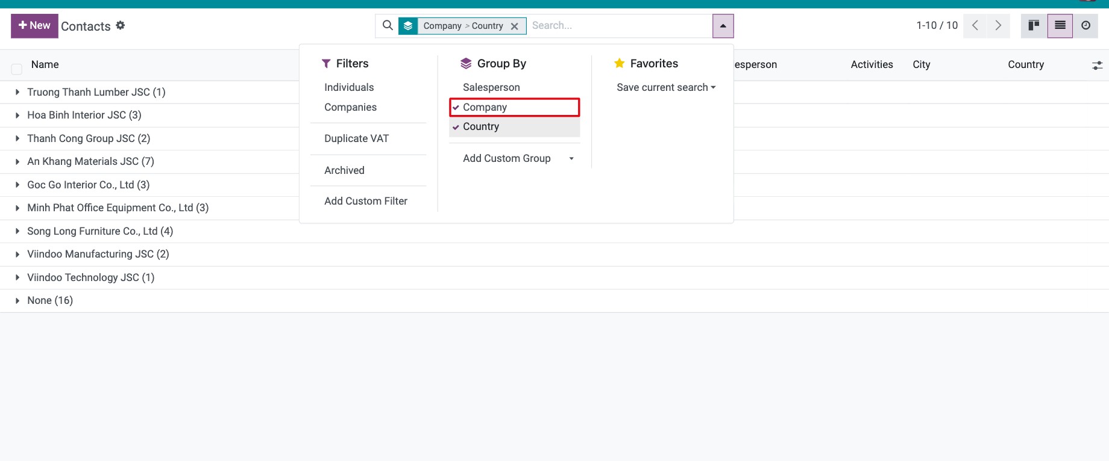
Task: Create a new contact with New button
Action: [x=34, y=26]
